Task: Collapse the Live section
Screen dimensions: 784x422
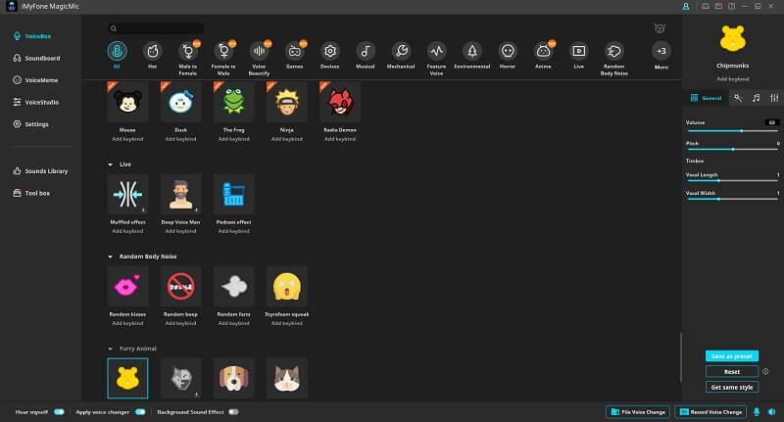Action: click(x=110, y=164)
